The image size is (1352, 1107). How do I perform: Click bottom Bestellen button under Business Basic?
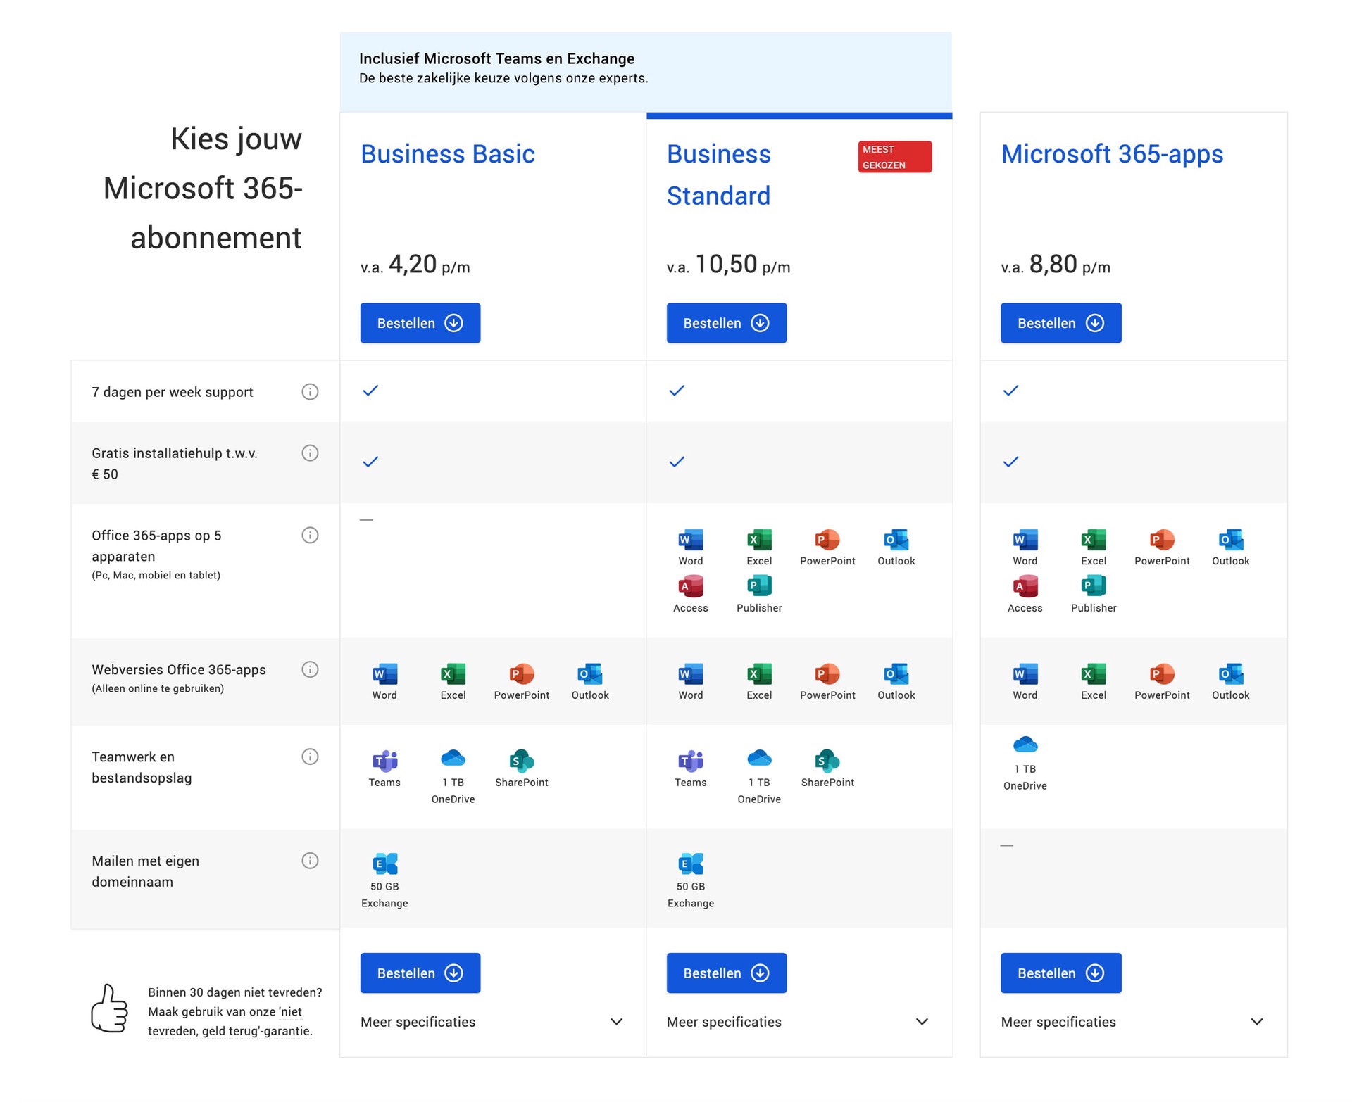420,973
